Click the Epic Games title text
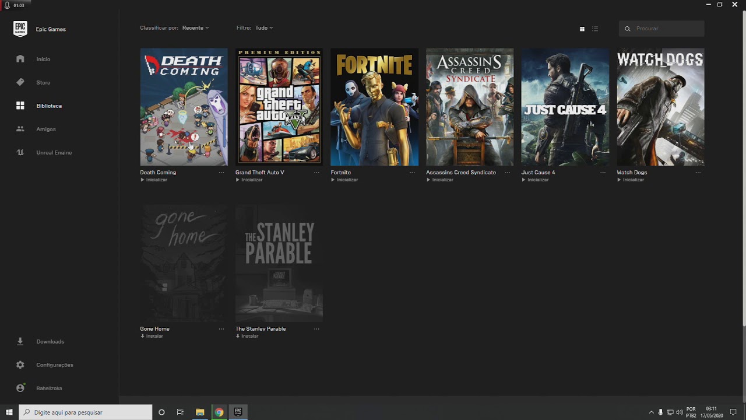This screenshot has height=420, width=746. coord(51,29)
